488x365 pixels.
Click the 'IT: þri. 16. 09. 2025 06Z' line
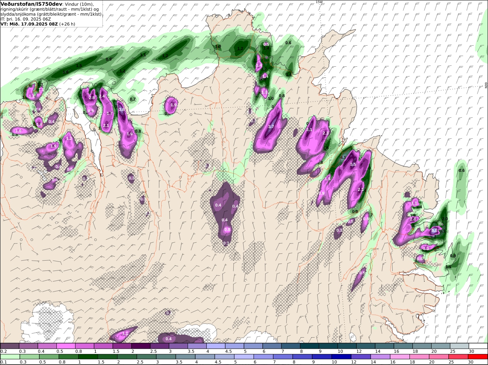pyautogui.click(x=26, y=19)
